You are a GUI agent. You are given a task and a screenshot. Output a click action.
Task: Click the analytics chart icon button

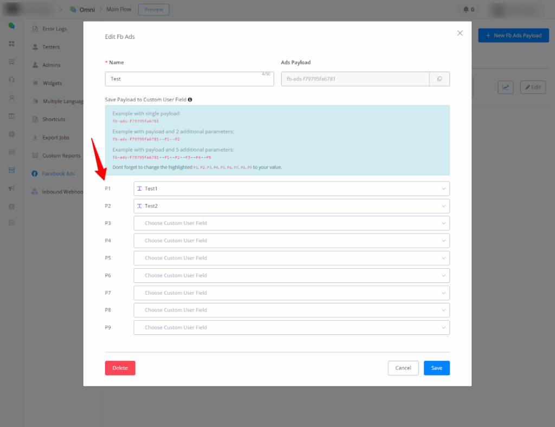coord(505,87)
